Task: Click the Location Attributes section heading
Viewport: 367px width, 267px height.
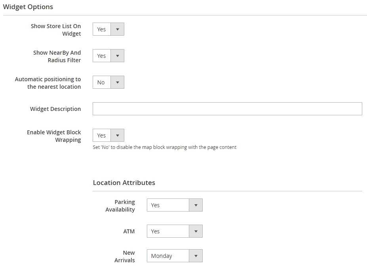Action: pos(124,183)
